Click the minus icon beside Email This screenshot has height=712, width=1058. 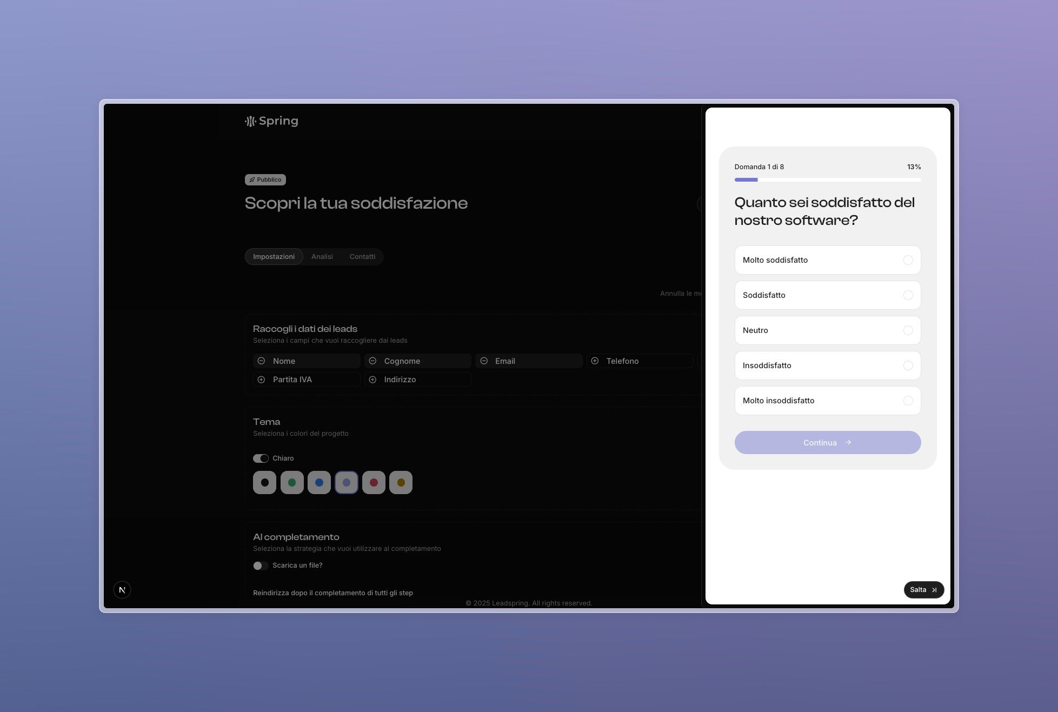484,361
